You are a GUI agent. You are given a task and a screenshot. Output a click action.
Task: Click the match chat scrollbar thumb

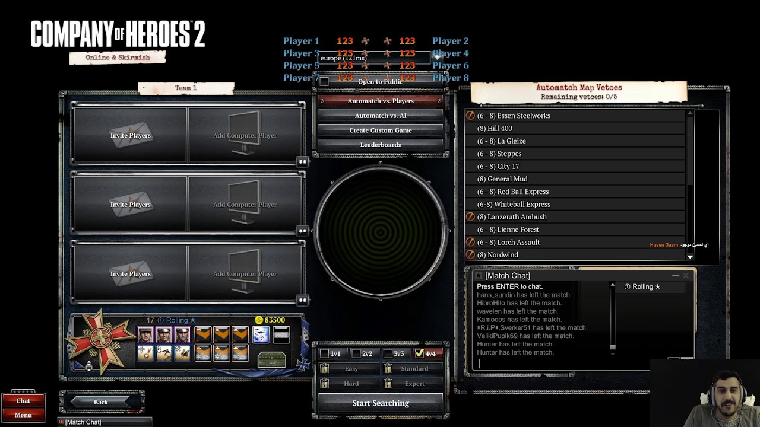tap(613, 347)
